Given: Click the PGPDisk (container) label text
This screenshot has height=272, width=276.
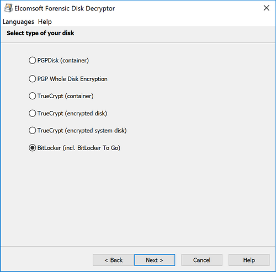Looking at the screenshot, I should coord(63,60).
